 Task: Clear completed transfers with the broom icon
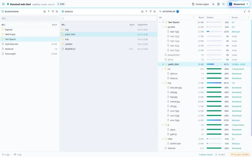[x=245, y=12]
